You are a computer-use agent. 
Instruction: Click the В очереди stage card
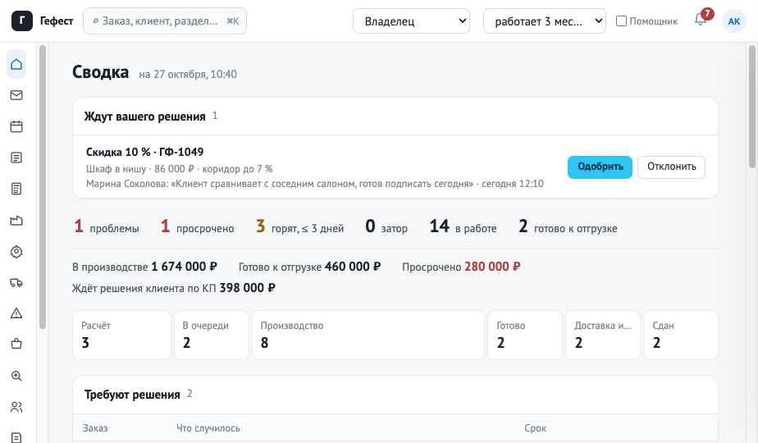click(x=212, y=336)
